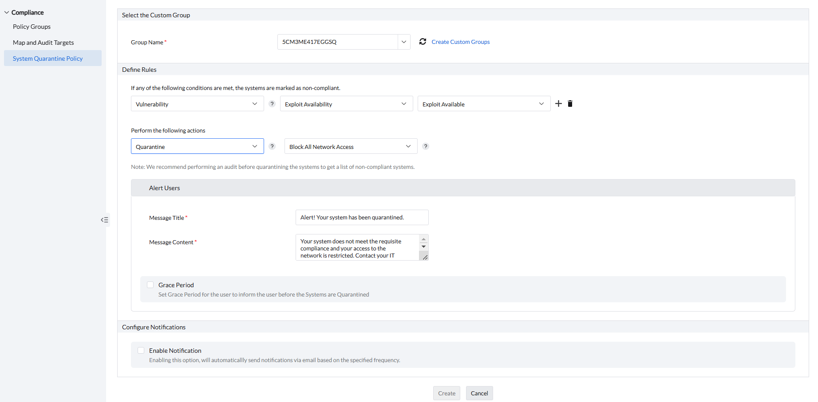Open the Block All Network Access dropdown
Screen dimensions: 818x402
click(351, 147)
